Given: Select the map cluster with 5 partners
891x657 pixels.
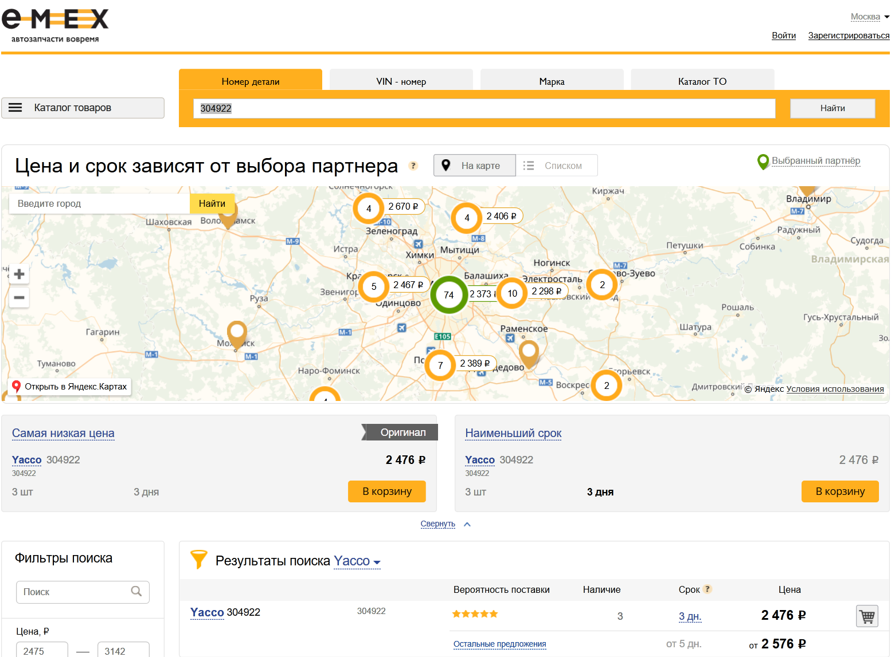Looking at the screenshot, I should 374,286.
